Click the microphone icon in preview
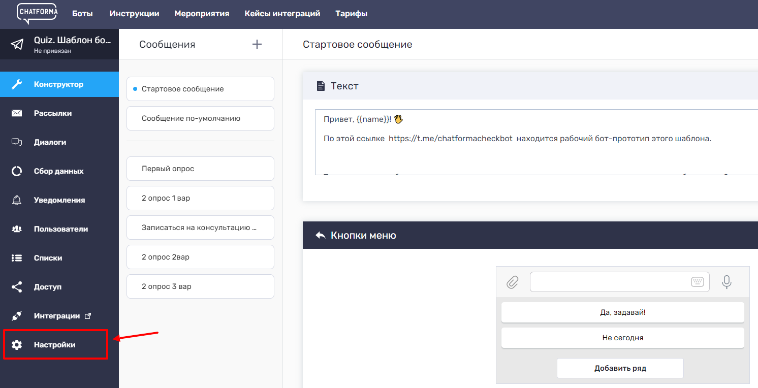 coord(727,282)
